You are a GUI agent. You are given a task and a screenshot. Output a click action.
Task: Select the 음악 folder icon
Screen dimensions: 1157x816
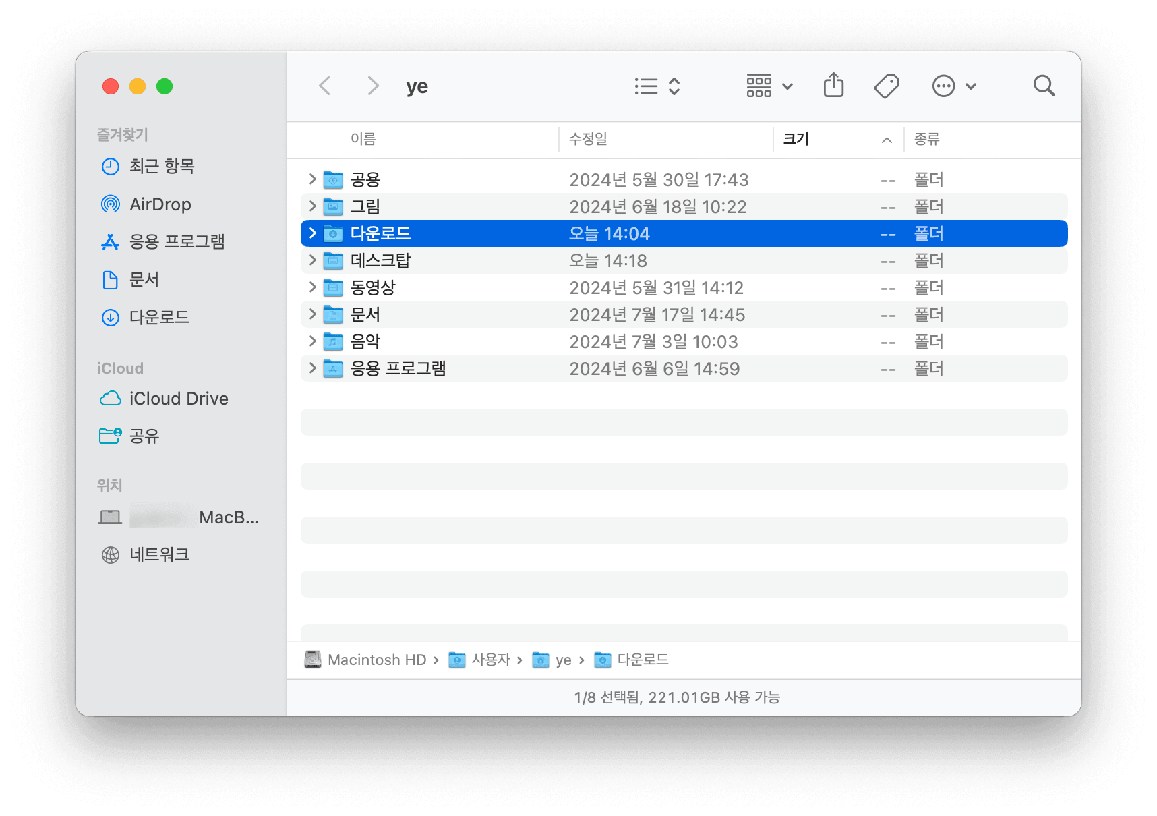333,341
